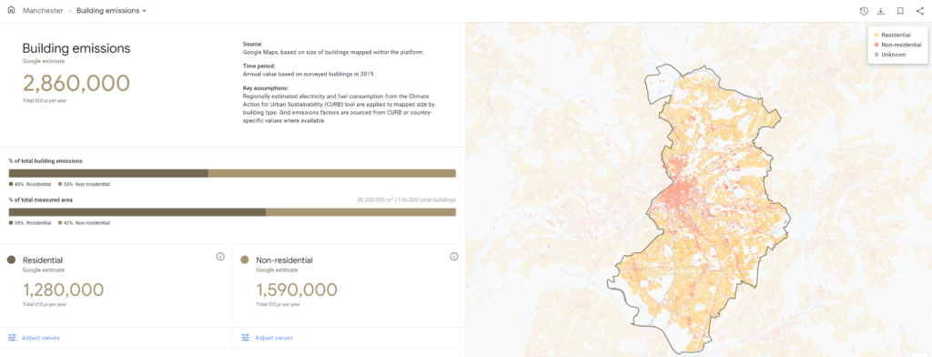Go to the home icon
This screenshot has width=932, height=357.
pyautogui.click(x=11, y=10)
